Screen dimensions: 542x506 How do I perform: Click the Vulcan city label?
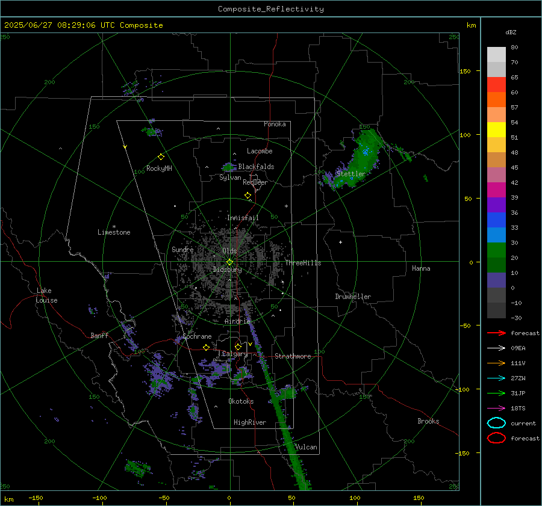coord(306,447)
